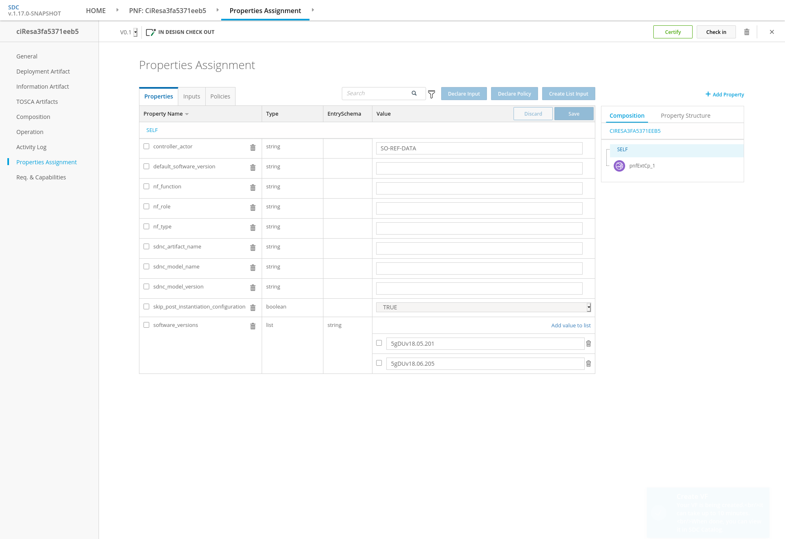The height and width of the screenshot is (539, 785).
Task: Click the Certify button
Action: click(673, 32)
